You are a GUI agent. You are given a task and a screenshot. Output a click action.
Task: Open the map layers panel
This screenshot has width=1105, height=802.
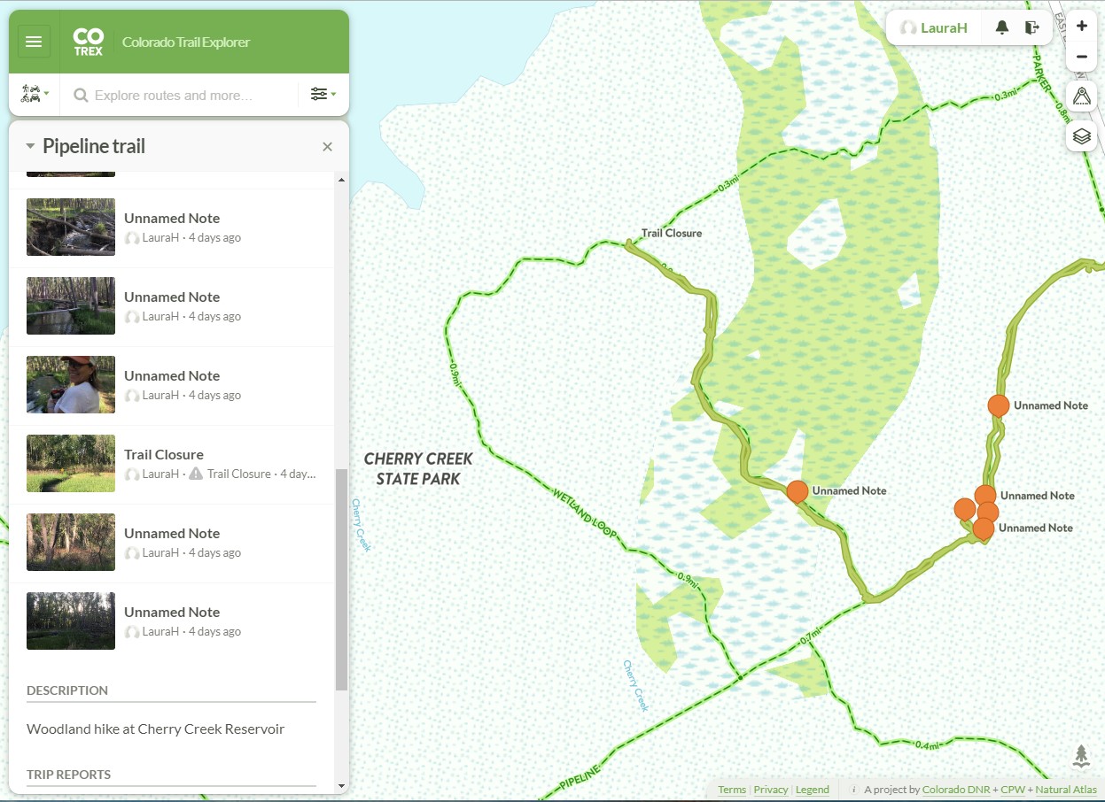click(1081, 136)
